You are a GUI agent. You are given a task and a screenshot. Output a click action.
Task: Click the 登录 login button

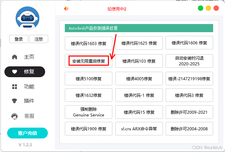point(19,39)
